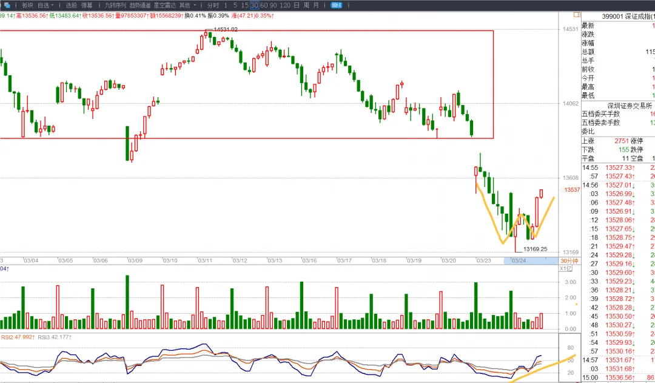Switch chart to weekly 周 period
655x383 pixels.
pyautogui.click(x=306, y=5)
